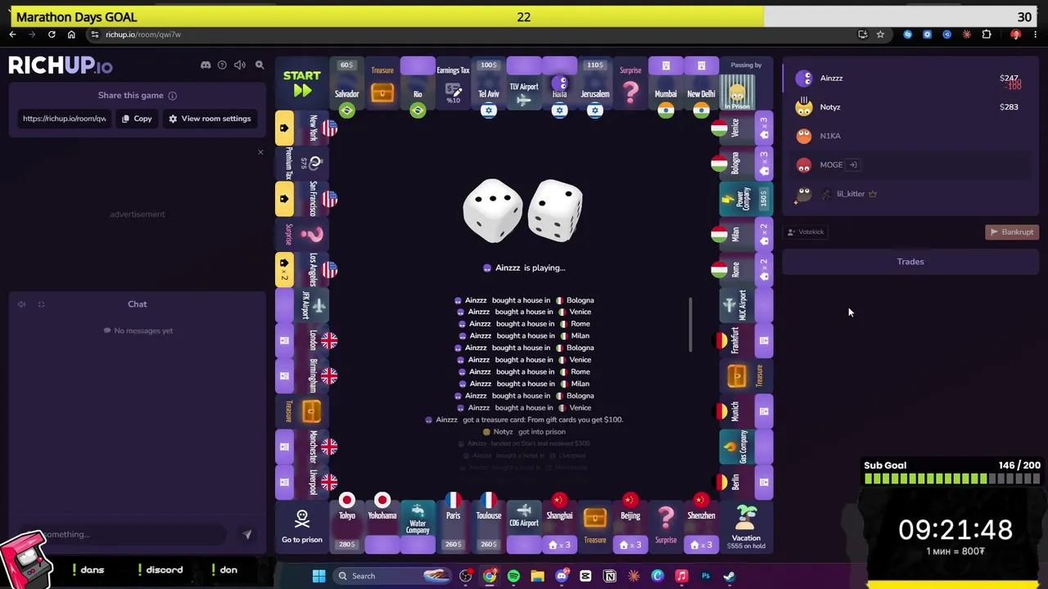The width and height of the screenshot is (1048, 589).
Task: Click the Treasure chest tile on top row
Action: click(x=382, y=84)
